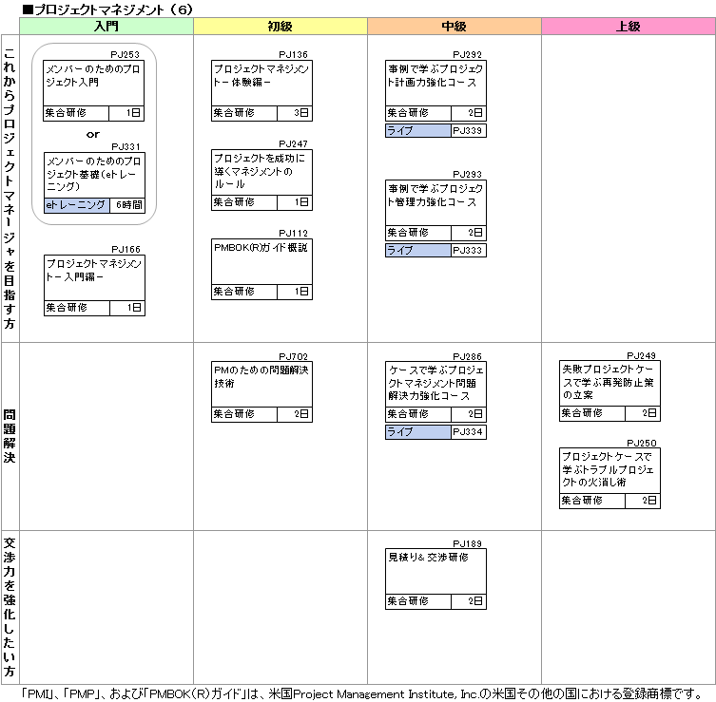Click the 'or' text between courses
716x702 pixels.
[x=92, y=135]
